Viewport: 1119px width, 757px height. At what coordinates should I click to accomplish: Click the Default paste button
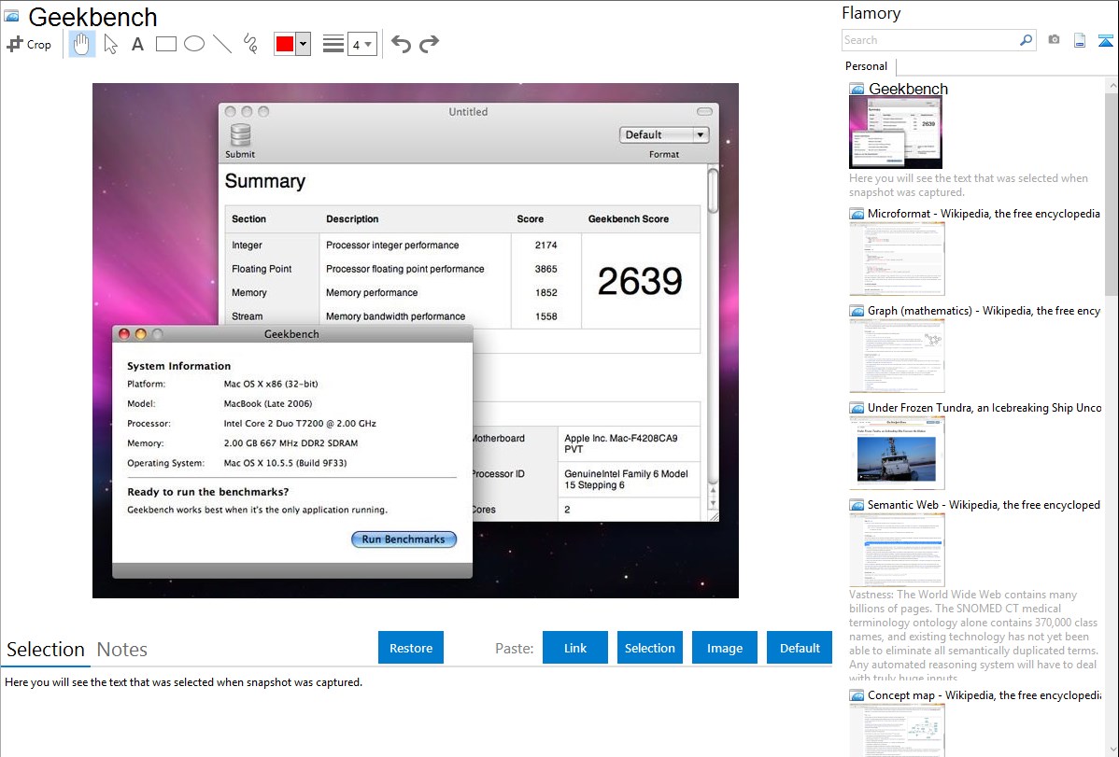point(800,648)
